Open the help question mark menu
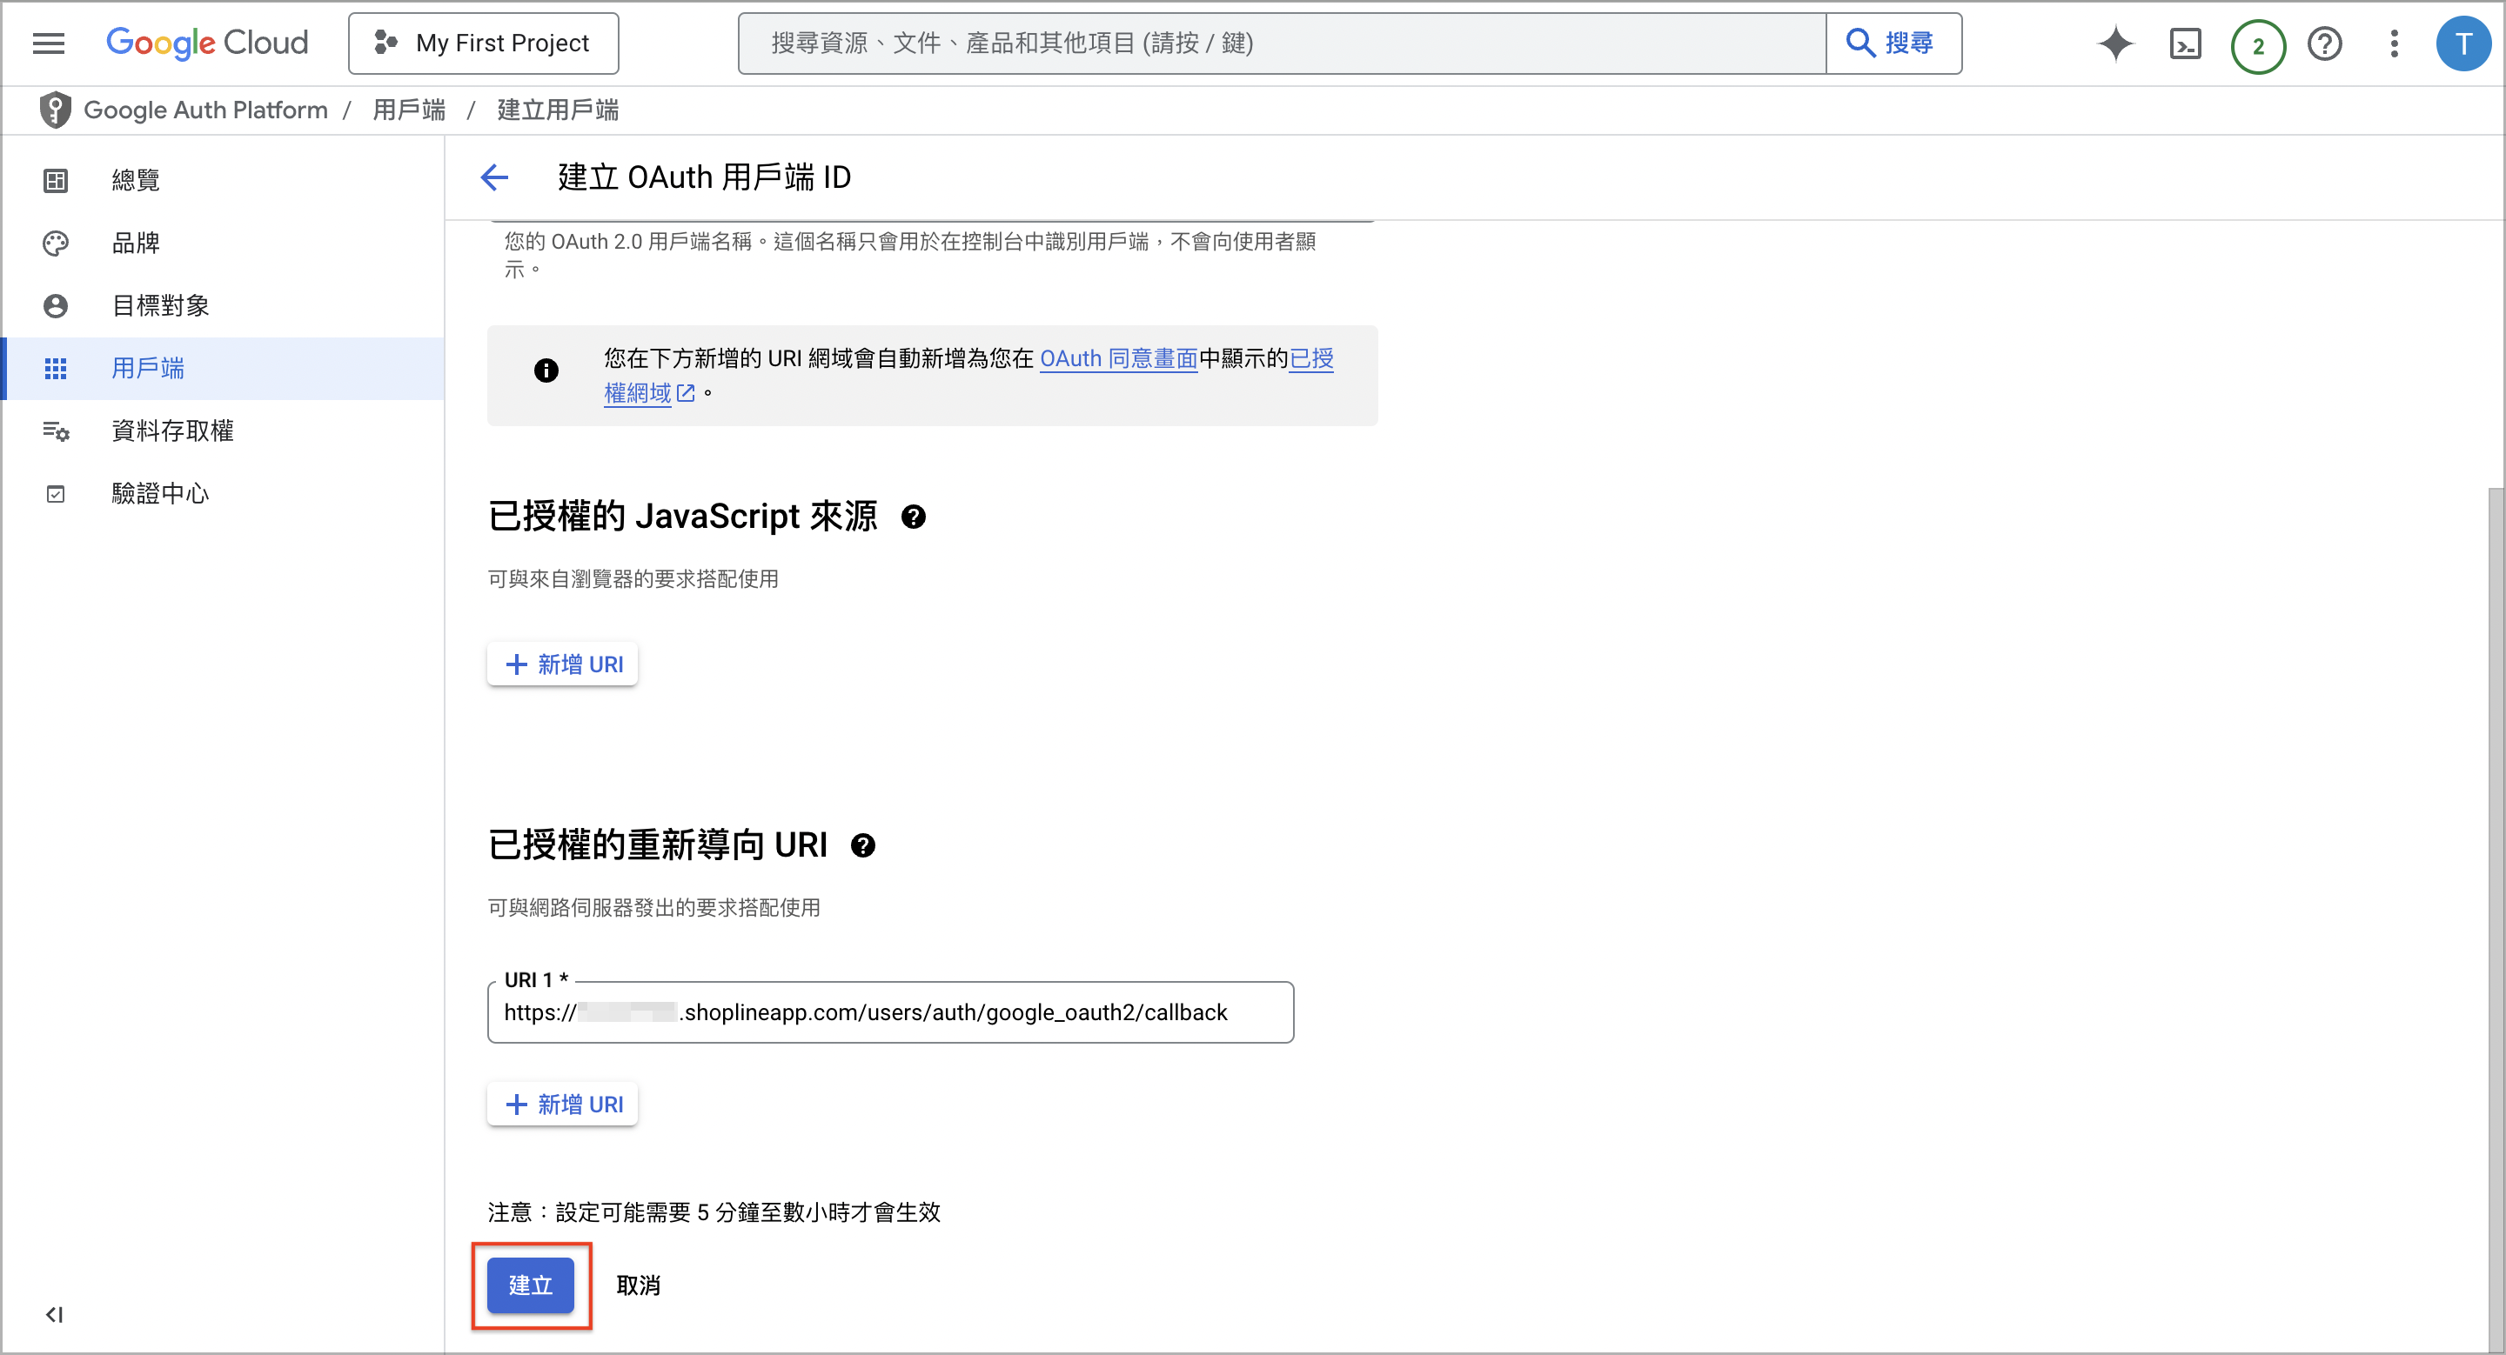Image resolution: width=2506 pixels, height=1355 pixels. 2325,43
